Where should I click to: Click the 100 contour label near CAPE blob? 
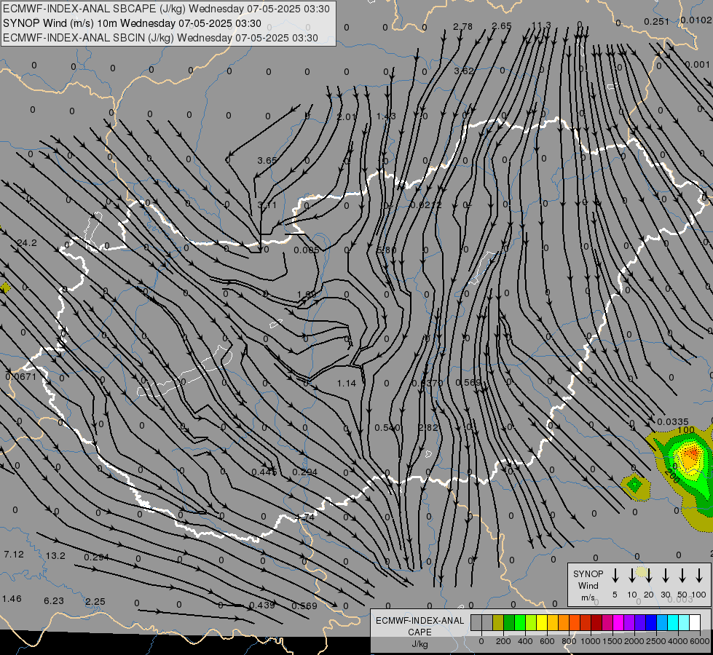[686, 430]
